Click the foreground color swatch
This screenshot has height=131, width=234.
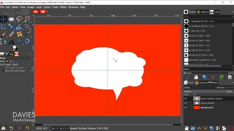point(14,47)
